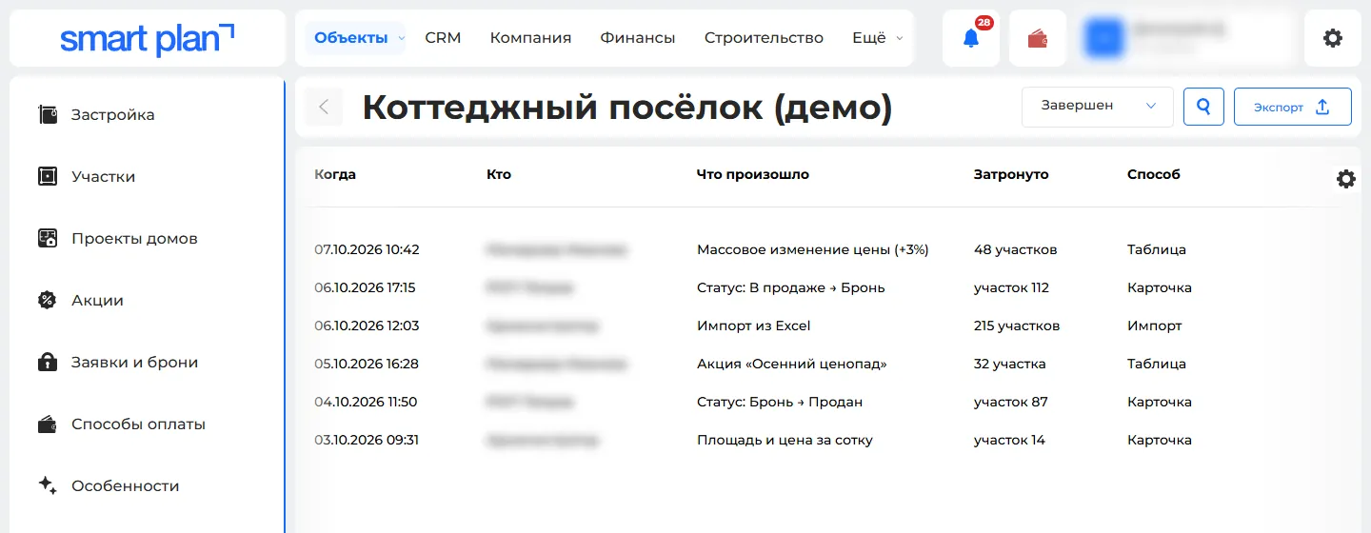Click the Экспорт button
Screen dimensions: 1371x533
pos(1292,107)
